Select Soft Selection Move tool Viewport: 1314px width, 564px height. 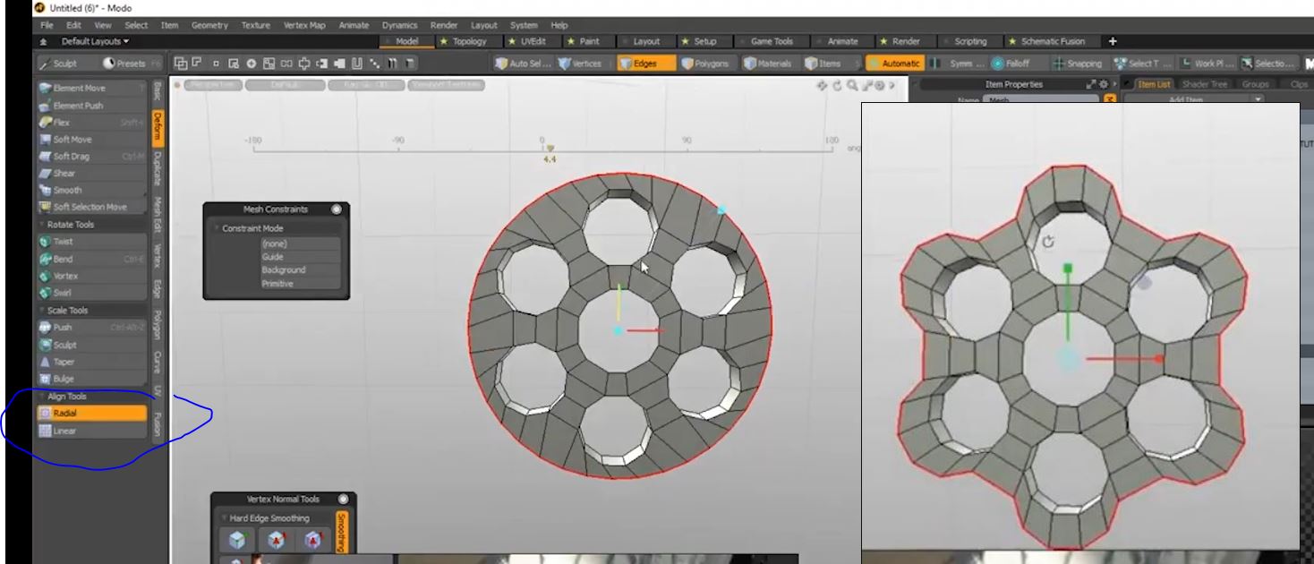pyautogui.click(x=91, y=208)
